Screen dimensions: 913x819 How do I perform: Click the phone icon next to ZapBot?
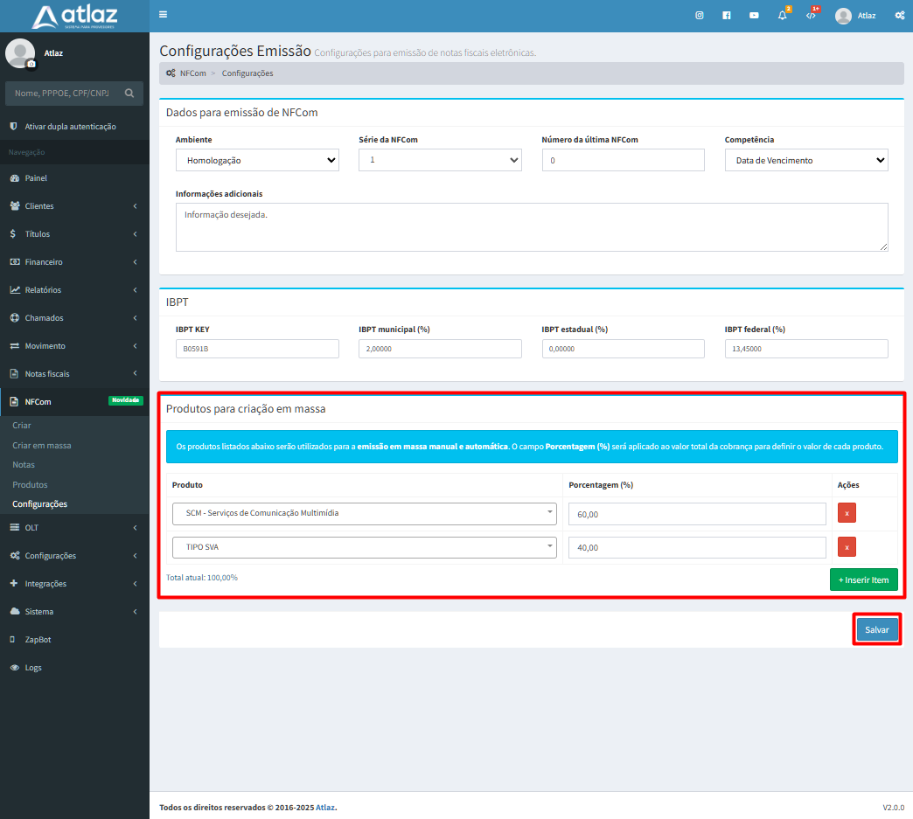[11, 639]
